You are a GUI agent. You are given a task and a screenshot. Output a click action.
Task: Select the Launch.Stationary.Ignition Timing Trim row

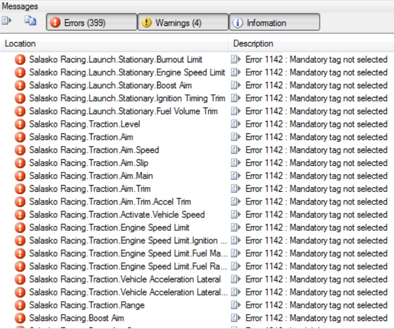tap(127, 98)
